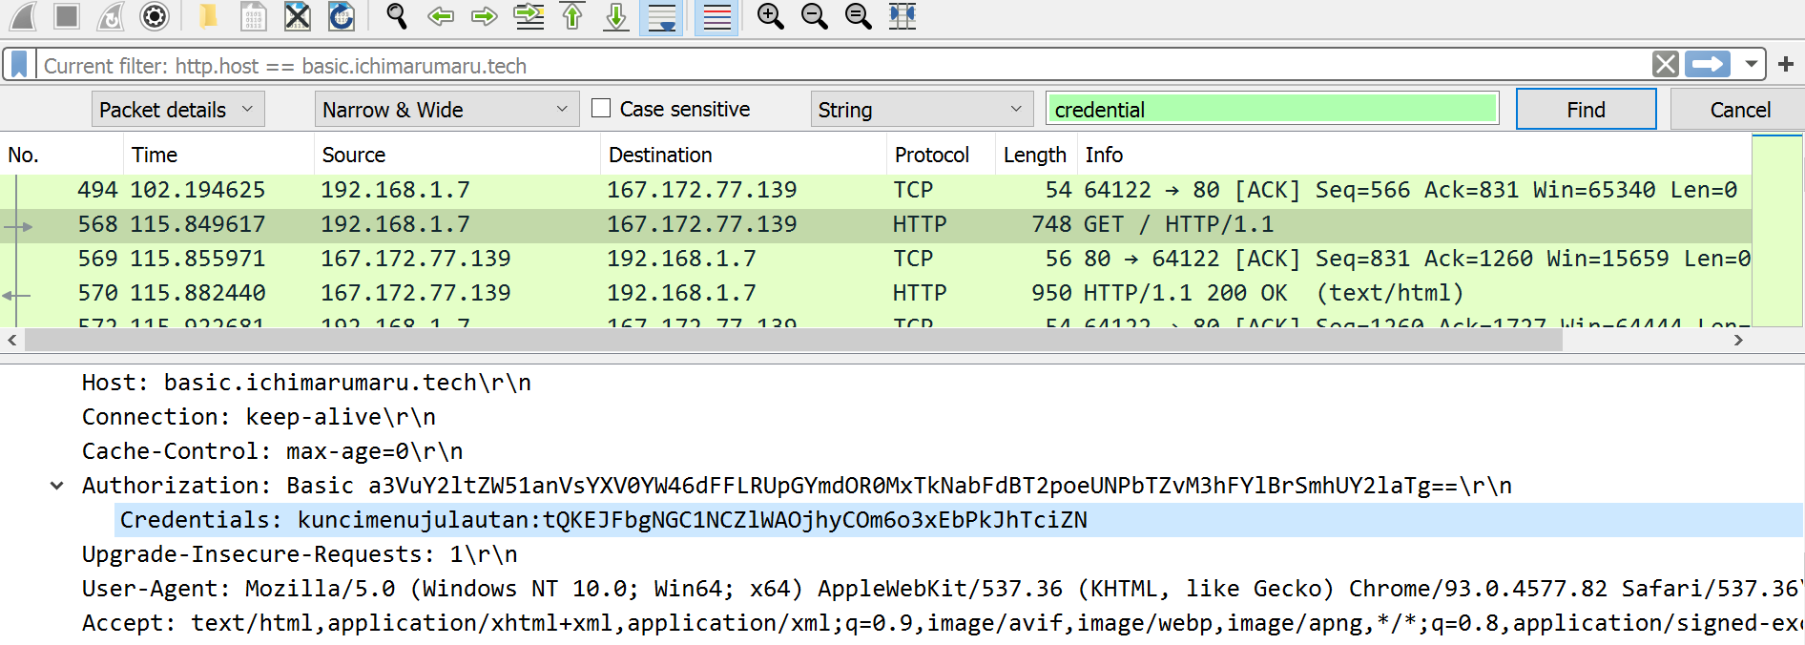Image resolution: width=1805 pixels, height=645 pixels.
Task: Click the Go to specified packet icon
Action: [x=529, y=16]
